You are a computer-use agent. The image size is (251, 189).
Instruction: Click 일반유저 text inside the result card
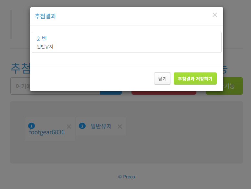(x=45, y=47)
